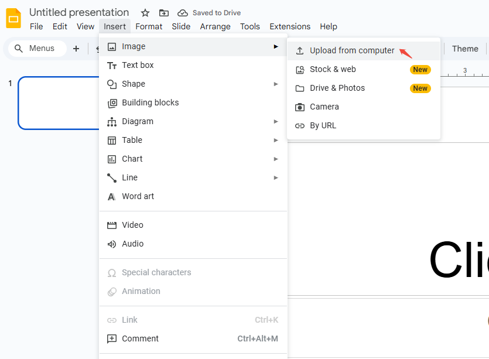This screenshot has width=489, height=359.
Task: Select Camera to capture an image
Action: [324, 107]
